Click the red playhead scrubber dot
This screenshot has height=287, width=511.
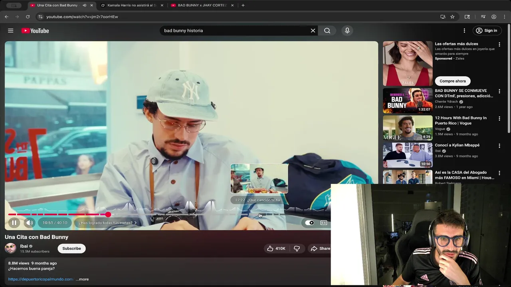point(108,214)
